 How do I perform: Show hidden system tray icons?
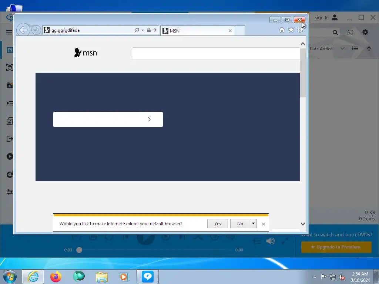315,277
